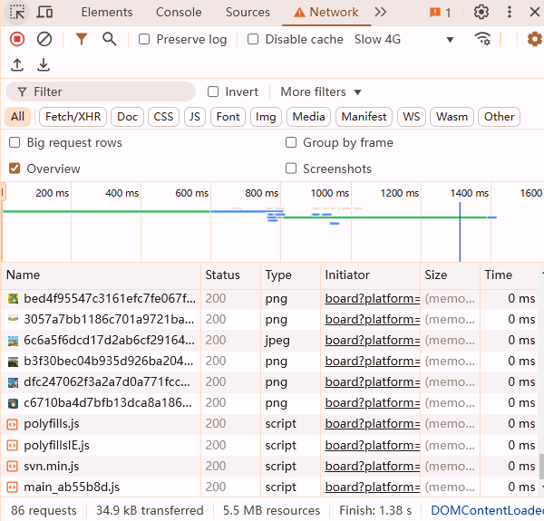Image resolution: width=544 pixels, height=521 pixels.
Task: Click the c6710ba4d7bfb13dca8a186 image icon
Action: click(13, 403)
